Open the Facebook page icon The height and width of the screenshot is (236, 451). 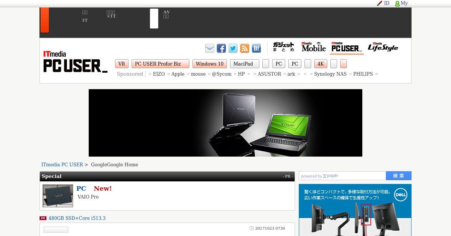(221, 48)
